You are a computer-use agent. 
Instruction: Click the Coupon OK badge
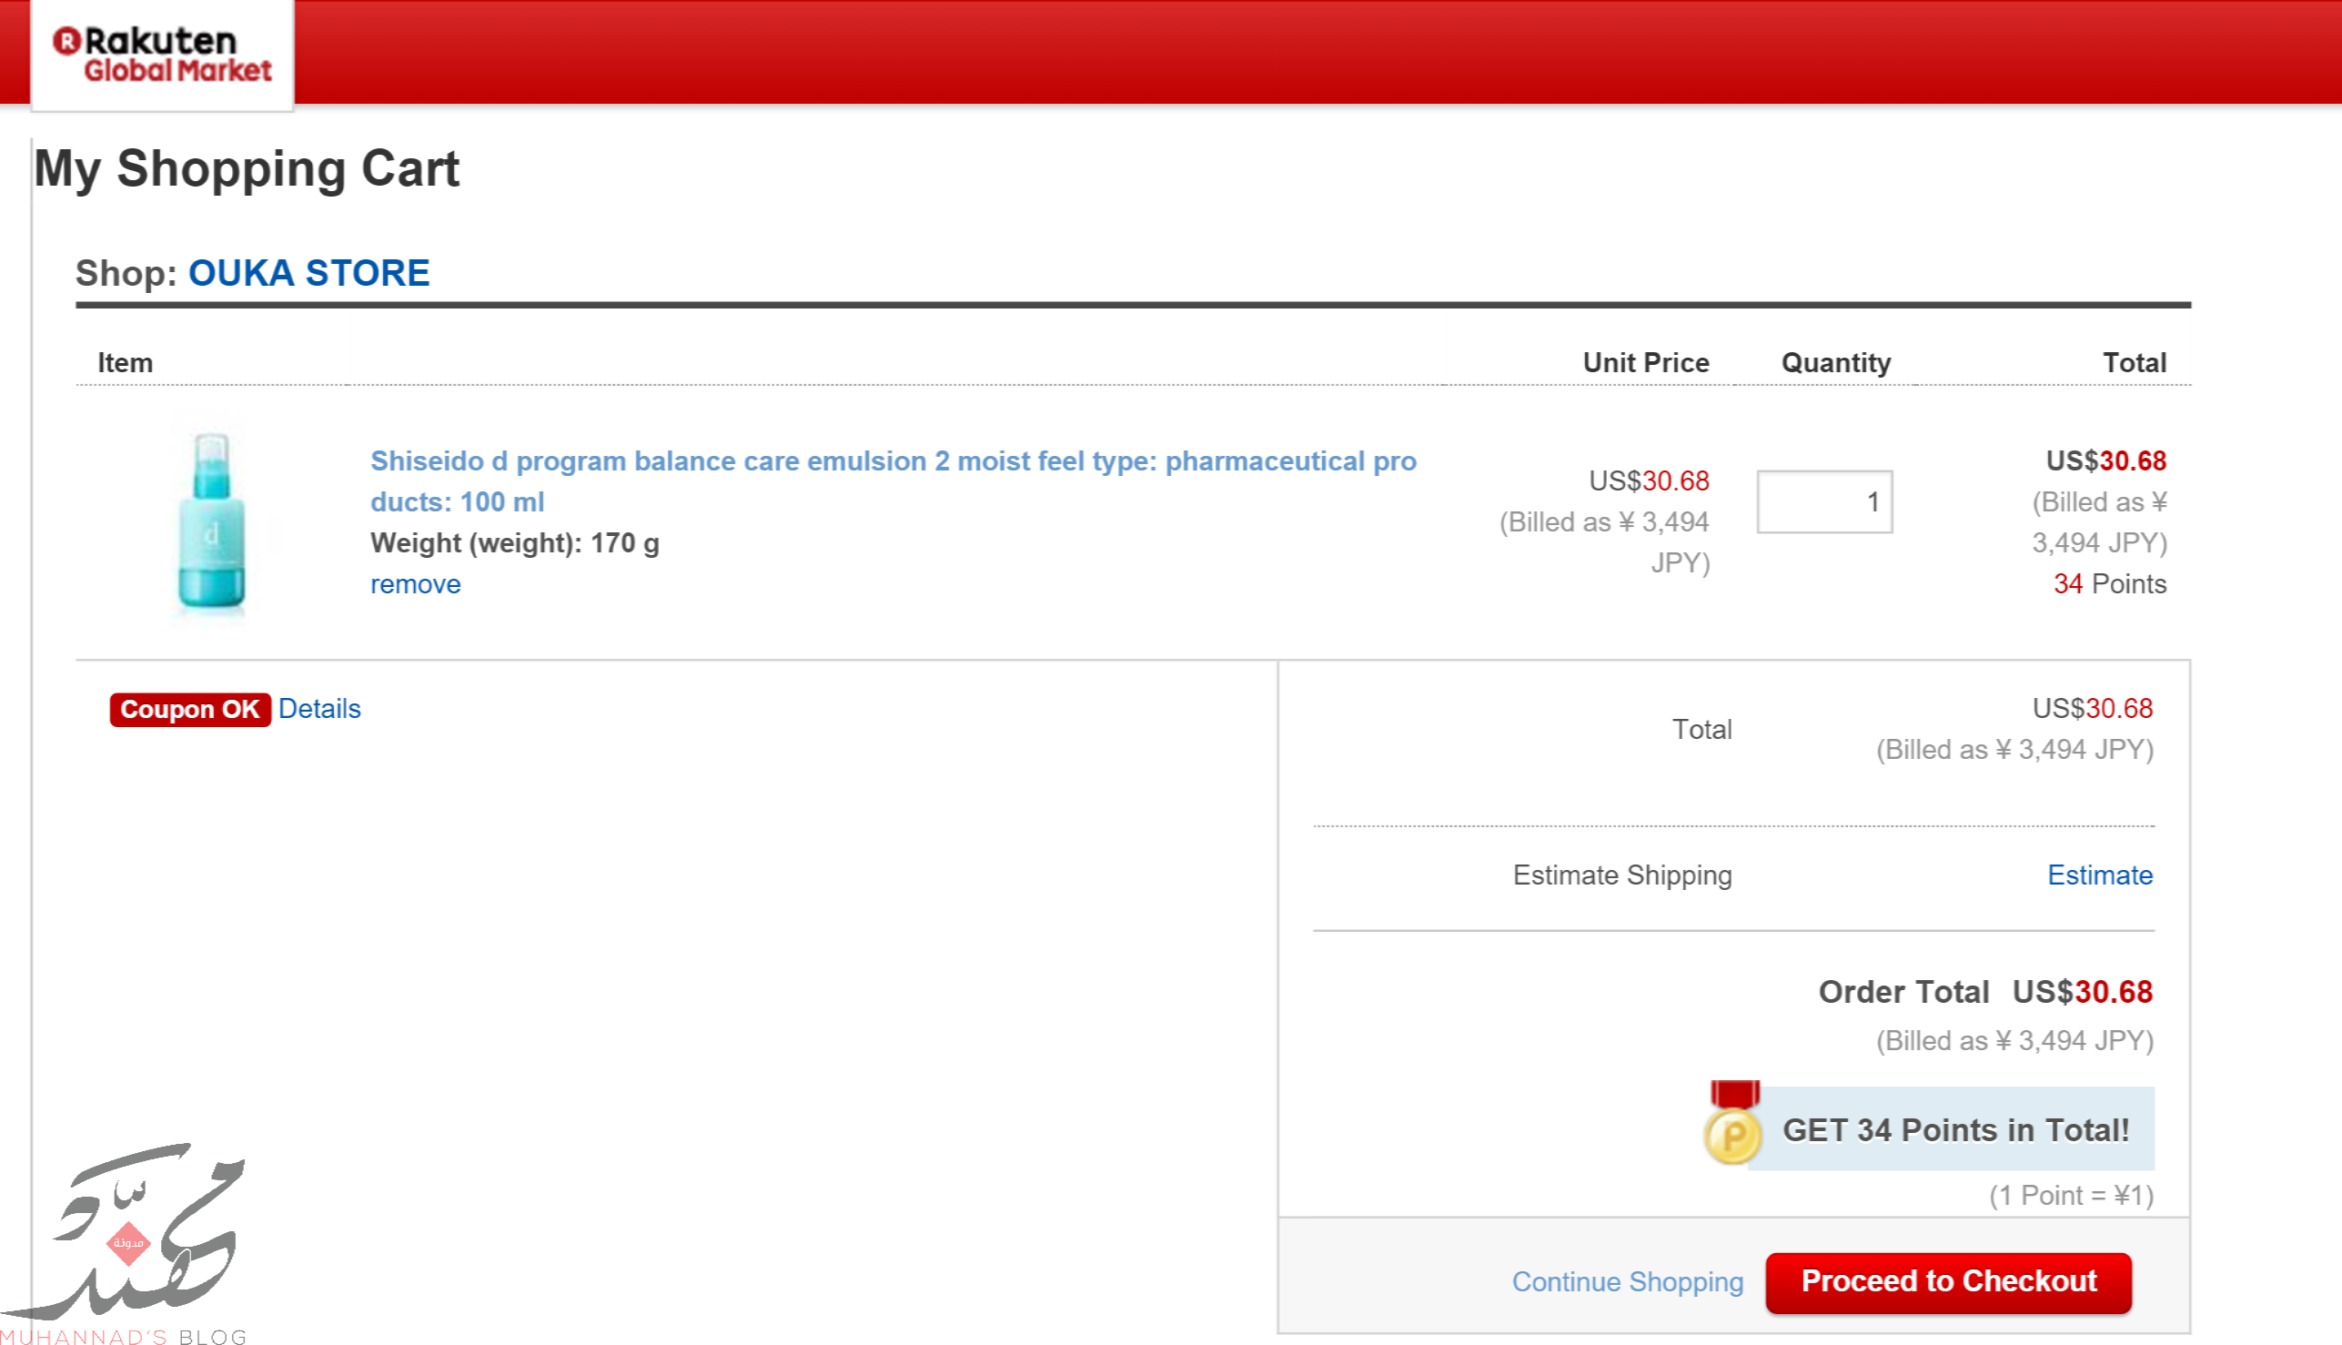click(x=189, y=709)
